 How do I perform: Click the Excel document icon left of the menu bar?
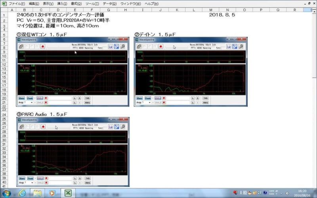click(x=4, y=4)
